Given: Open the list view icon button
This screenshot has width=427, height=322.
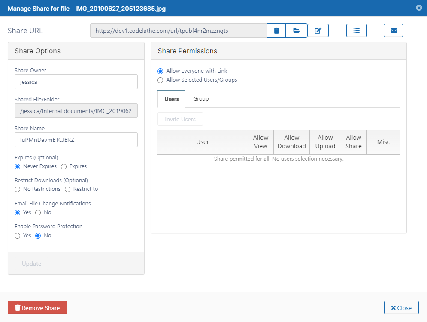Looking at the screenshot, I should pyautogui.click(x=356, y=31).
